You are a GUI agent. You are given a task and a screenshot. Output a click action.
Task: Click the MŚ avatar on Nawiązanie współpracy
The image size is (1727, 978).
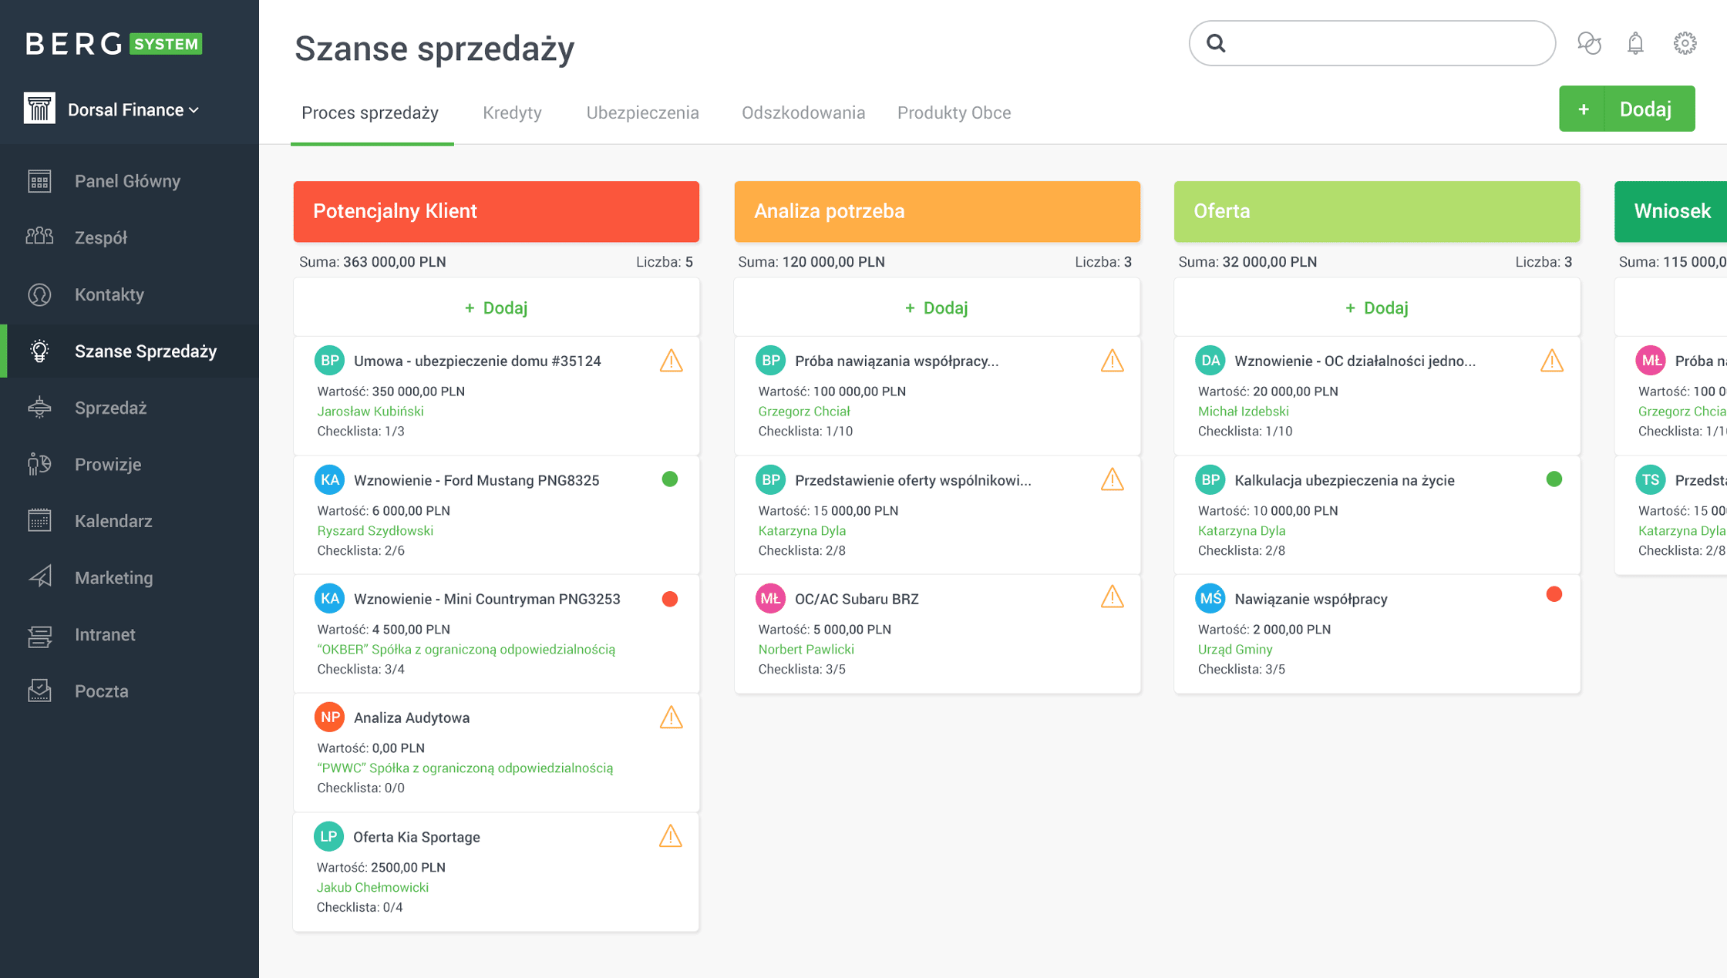tap(1210, 599)
